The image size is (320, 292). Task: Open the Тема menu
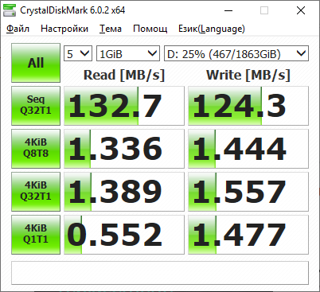[111, 29]
